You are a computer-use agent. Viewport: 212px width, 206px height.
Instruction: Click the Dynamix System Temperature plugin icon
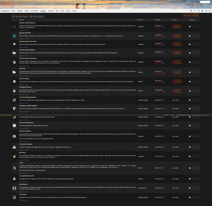[x=14, y=62]
